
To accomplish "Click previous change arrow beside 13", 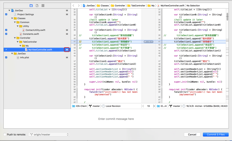I will coord(143,106).
